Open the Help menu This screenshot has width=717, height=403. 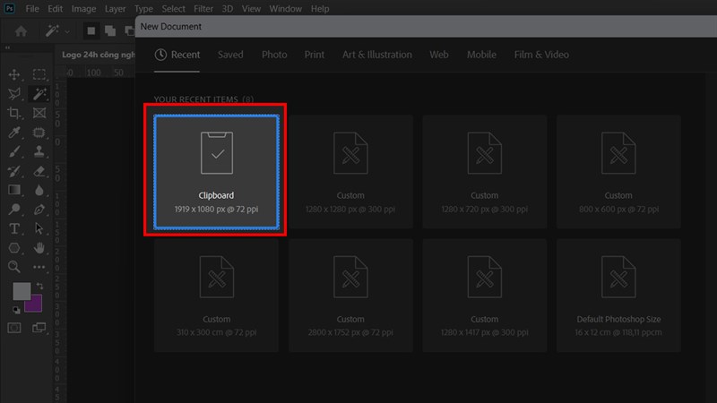click(320, 9)
